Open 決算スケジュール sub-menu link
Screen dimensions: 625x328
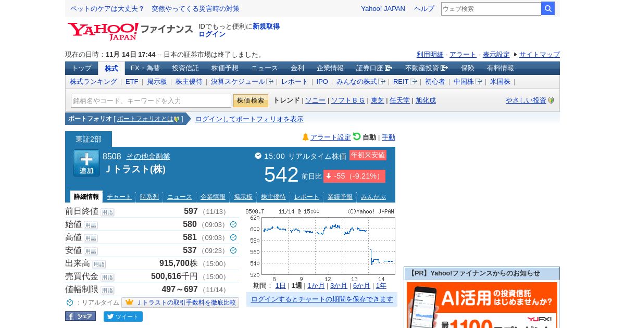(x=242, y=82)
